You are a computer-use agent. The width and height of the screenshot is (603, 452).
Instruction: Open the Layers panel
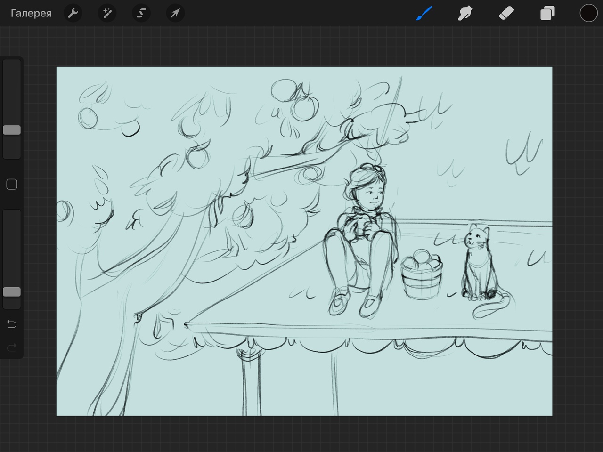pyautogui.click(x=547, y=13)
